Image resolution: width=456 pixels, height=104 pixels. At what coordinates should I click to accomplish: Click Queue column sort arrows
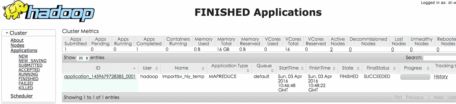[x=272, y=71]
